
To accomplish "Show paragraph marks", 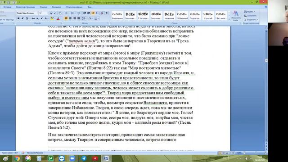I will (107, 13).
